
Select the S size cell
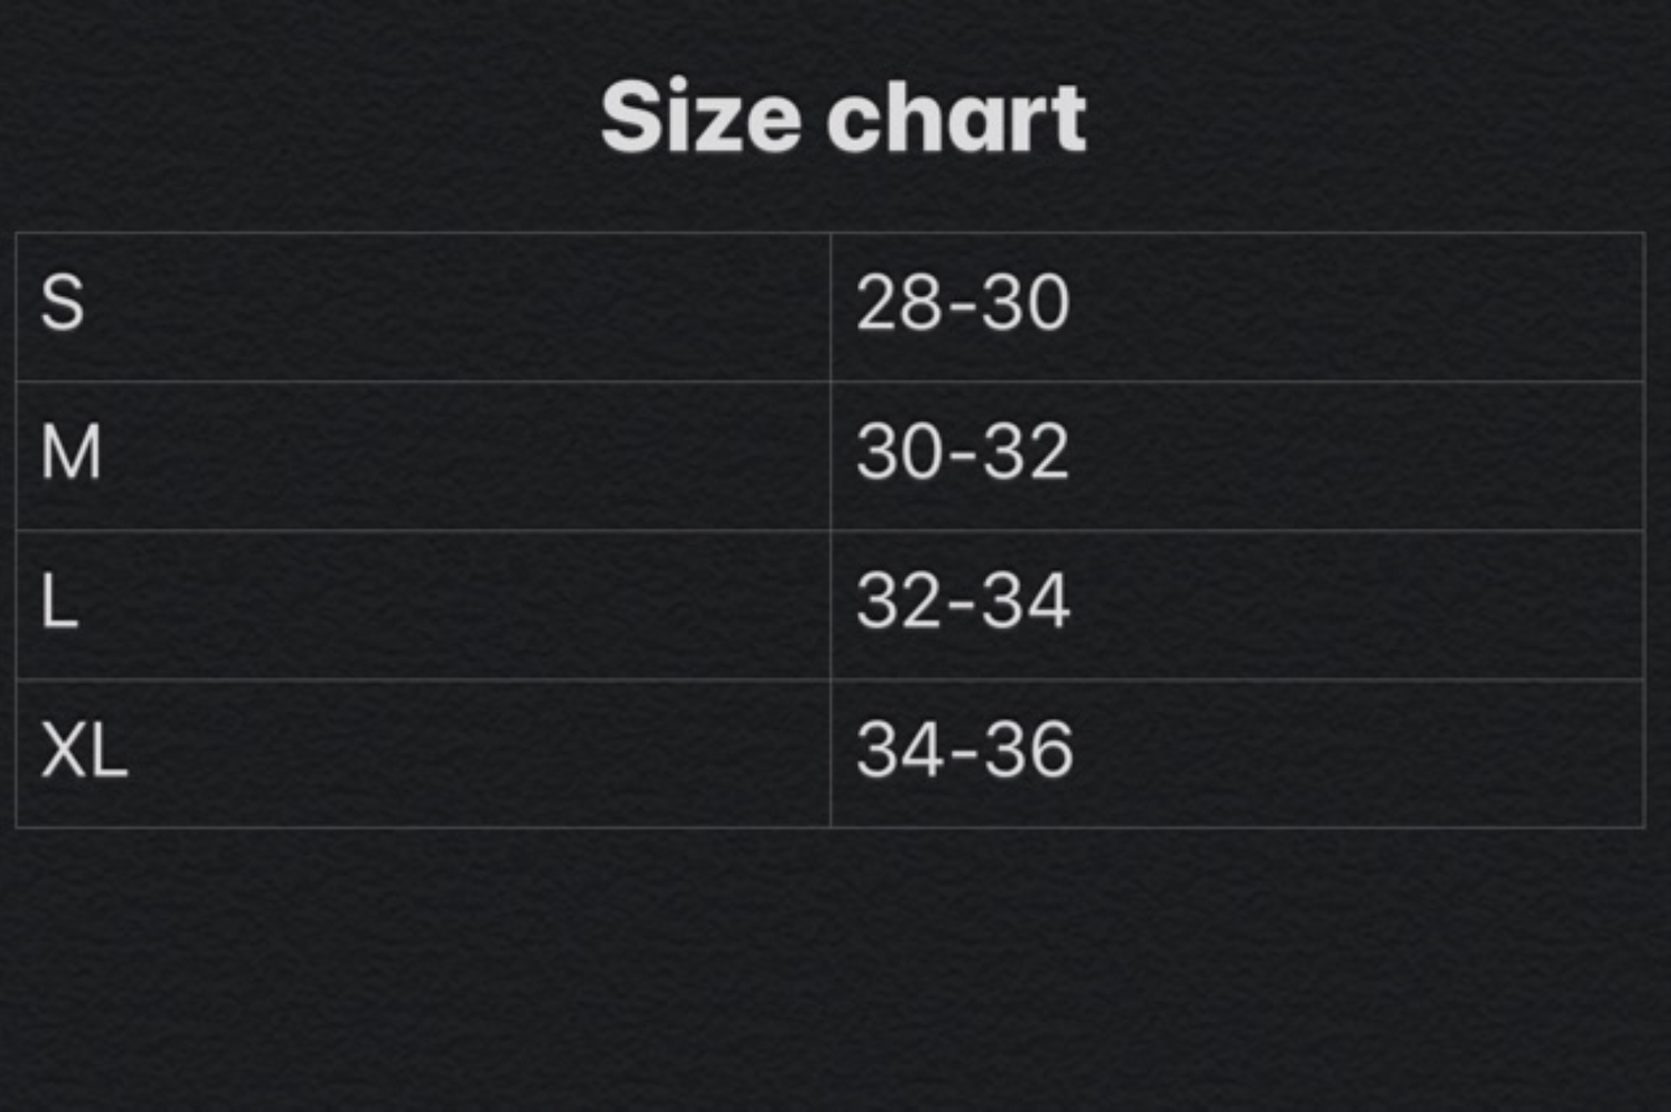63,303
